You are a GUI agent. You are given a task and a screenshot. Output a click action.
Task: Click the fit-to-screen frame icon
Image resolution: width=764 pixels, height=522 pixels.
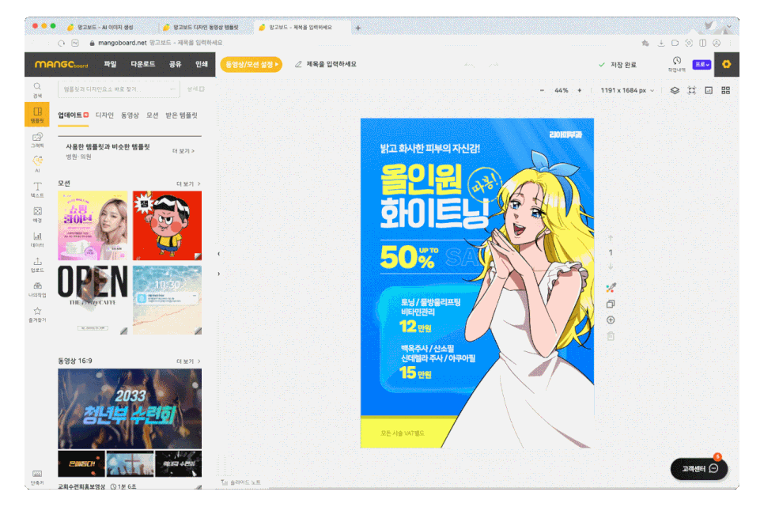click(691, 90)
